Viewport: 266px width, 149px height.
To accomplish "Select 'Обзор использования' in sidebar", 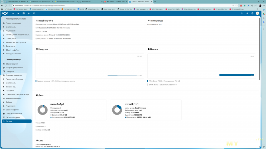I will click(x=13, y=113).
